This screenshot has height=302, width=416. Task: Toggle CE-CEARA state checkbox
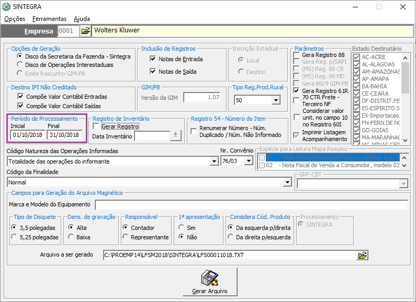click(357, 94)
